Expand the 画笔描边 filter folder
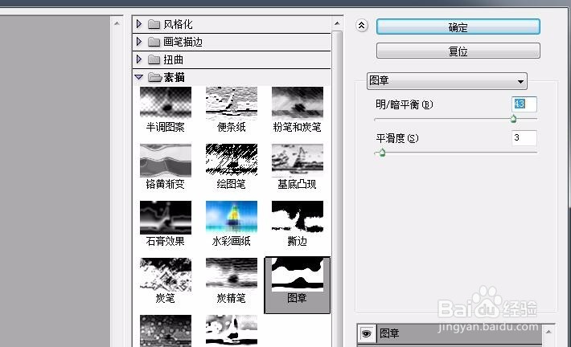Screen dimensions: 571x347 (139, 42)
